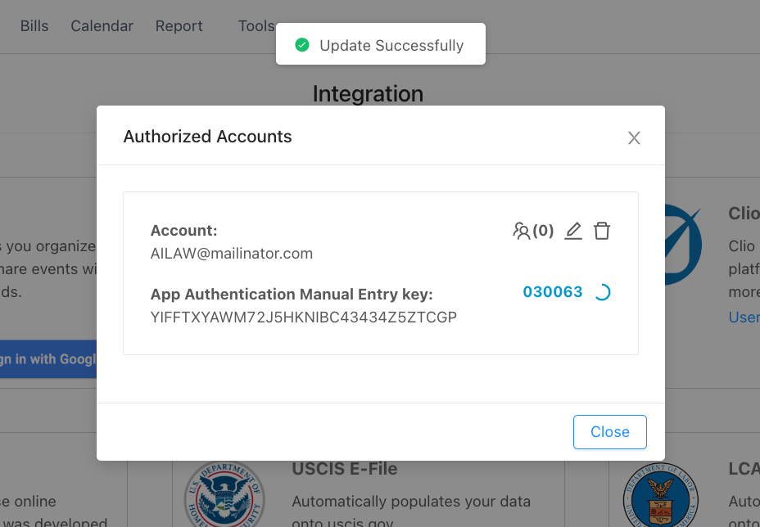This screenshot has width=760, height=527.
Task: Click the shared users icon showing (0)
Action: 532,231
